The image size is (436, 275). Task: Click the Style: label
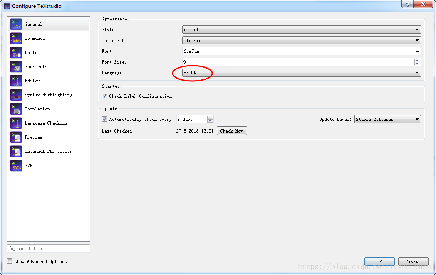click(x=109, y=29)
